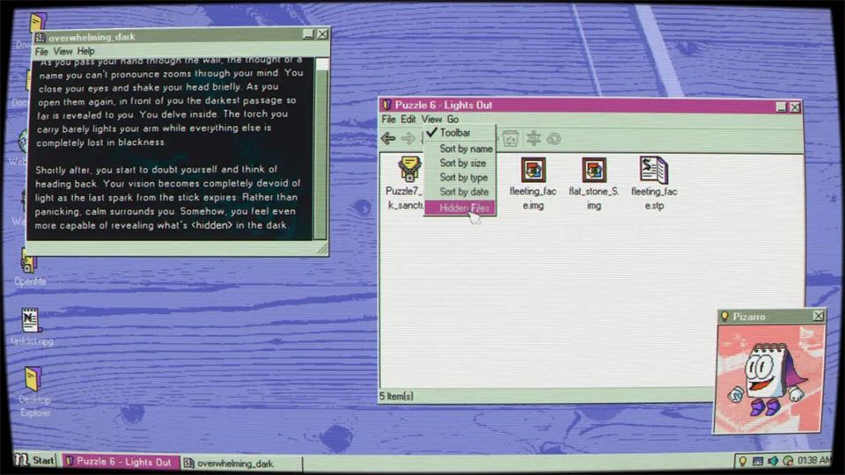Select the fleeting_face.img file icon

pyautogui.click(x=533, y=170)
